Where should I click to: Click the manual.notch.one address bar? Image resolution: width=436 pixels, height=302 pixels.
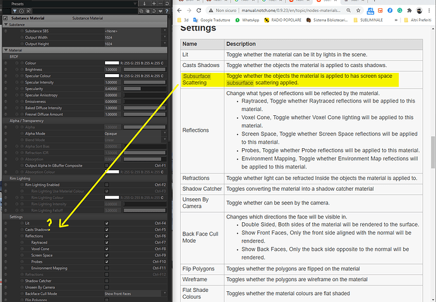[x=291, y=10]
